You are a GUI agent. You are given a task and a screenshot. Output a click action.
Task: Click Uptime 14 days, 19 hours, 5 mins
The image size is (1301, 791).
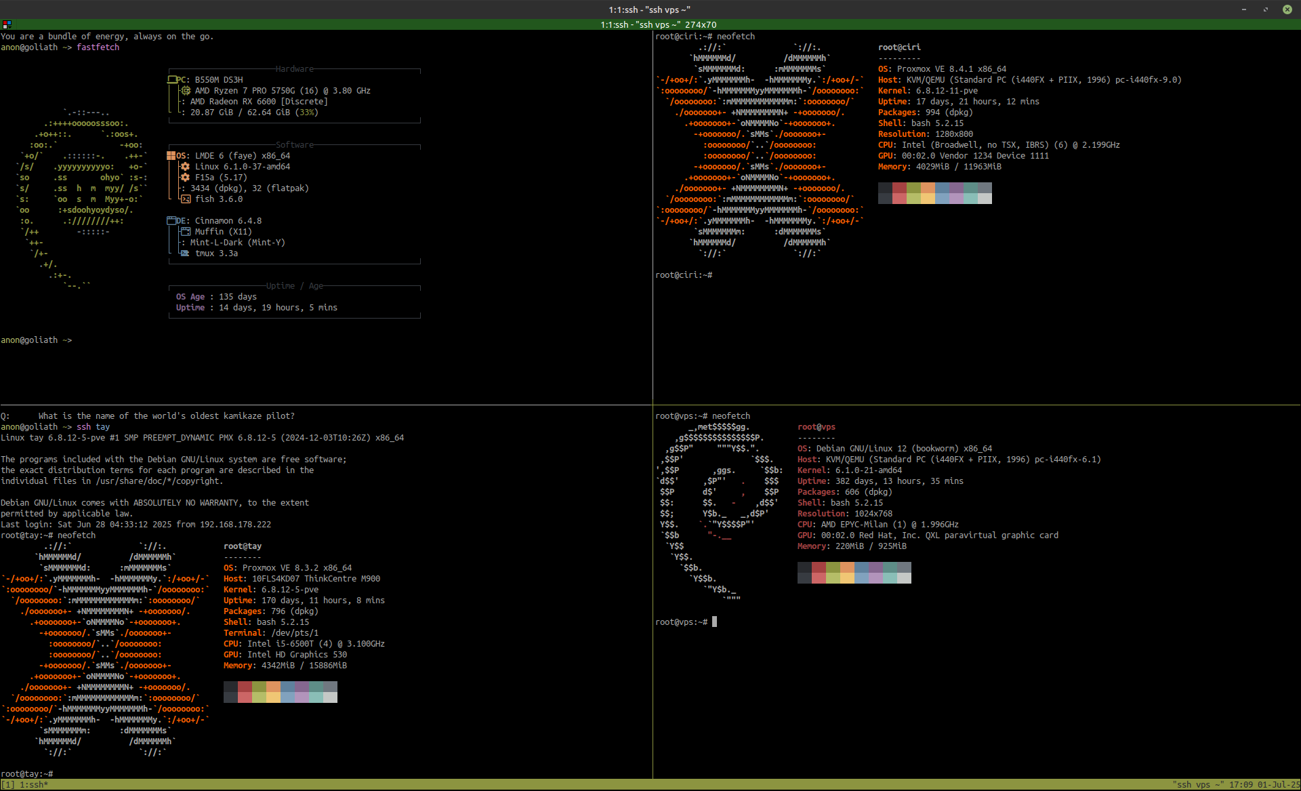[x=257, y=308]
